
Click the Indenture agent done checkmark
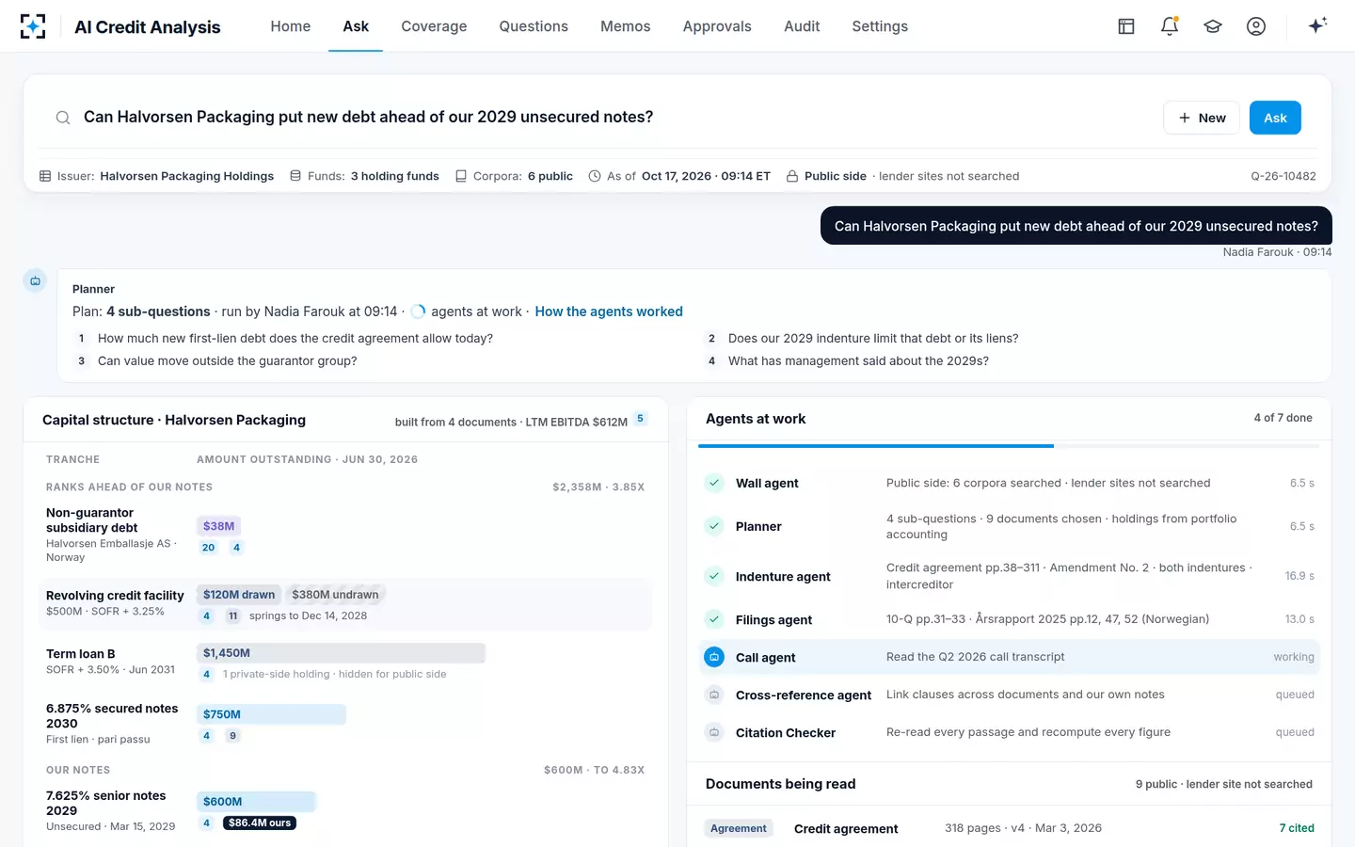coord(714,576)
